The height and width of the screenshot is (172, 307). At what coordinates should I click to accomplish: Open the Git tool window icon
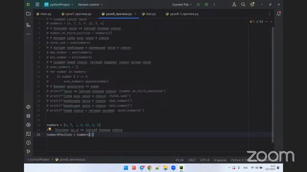28,151
